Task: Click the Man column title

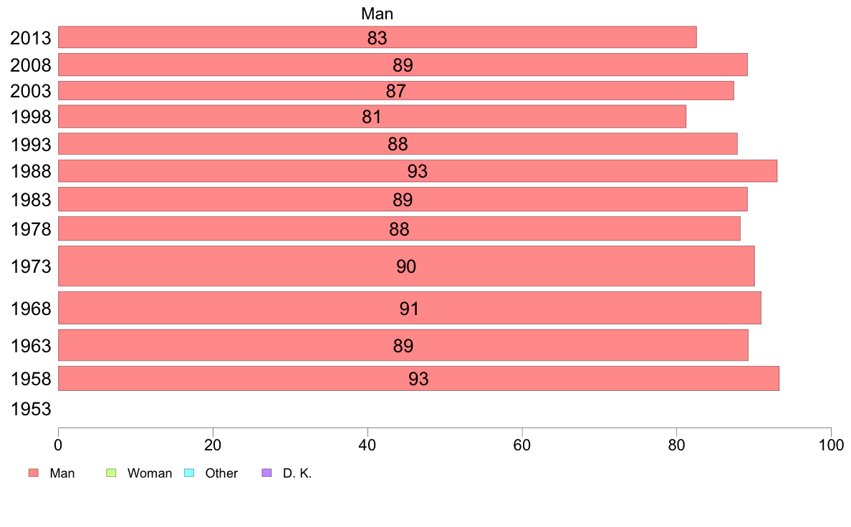Action: 378,14
